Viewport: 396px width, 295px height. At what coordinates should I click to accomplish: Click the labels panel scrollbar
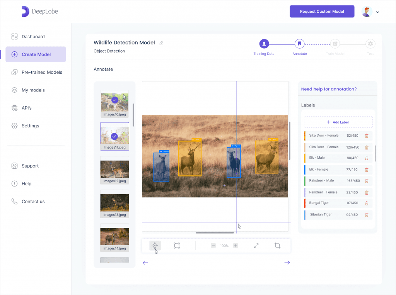coord(376,153)
